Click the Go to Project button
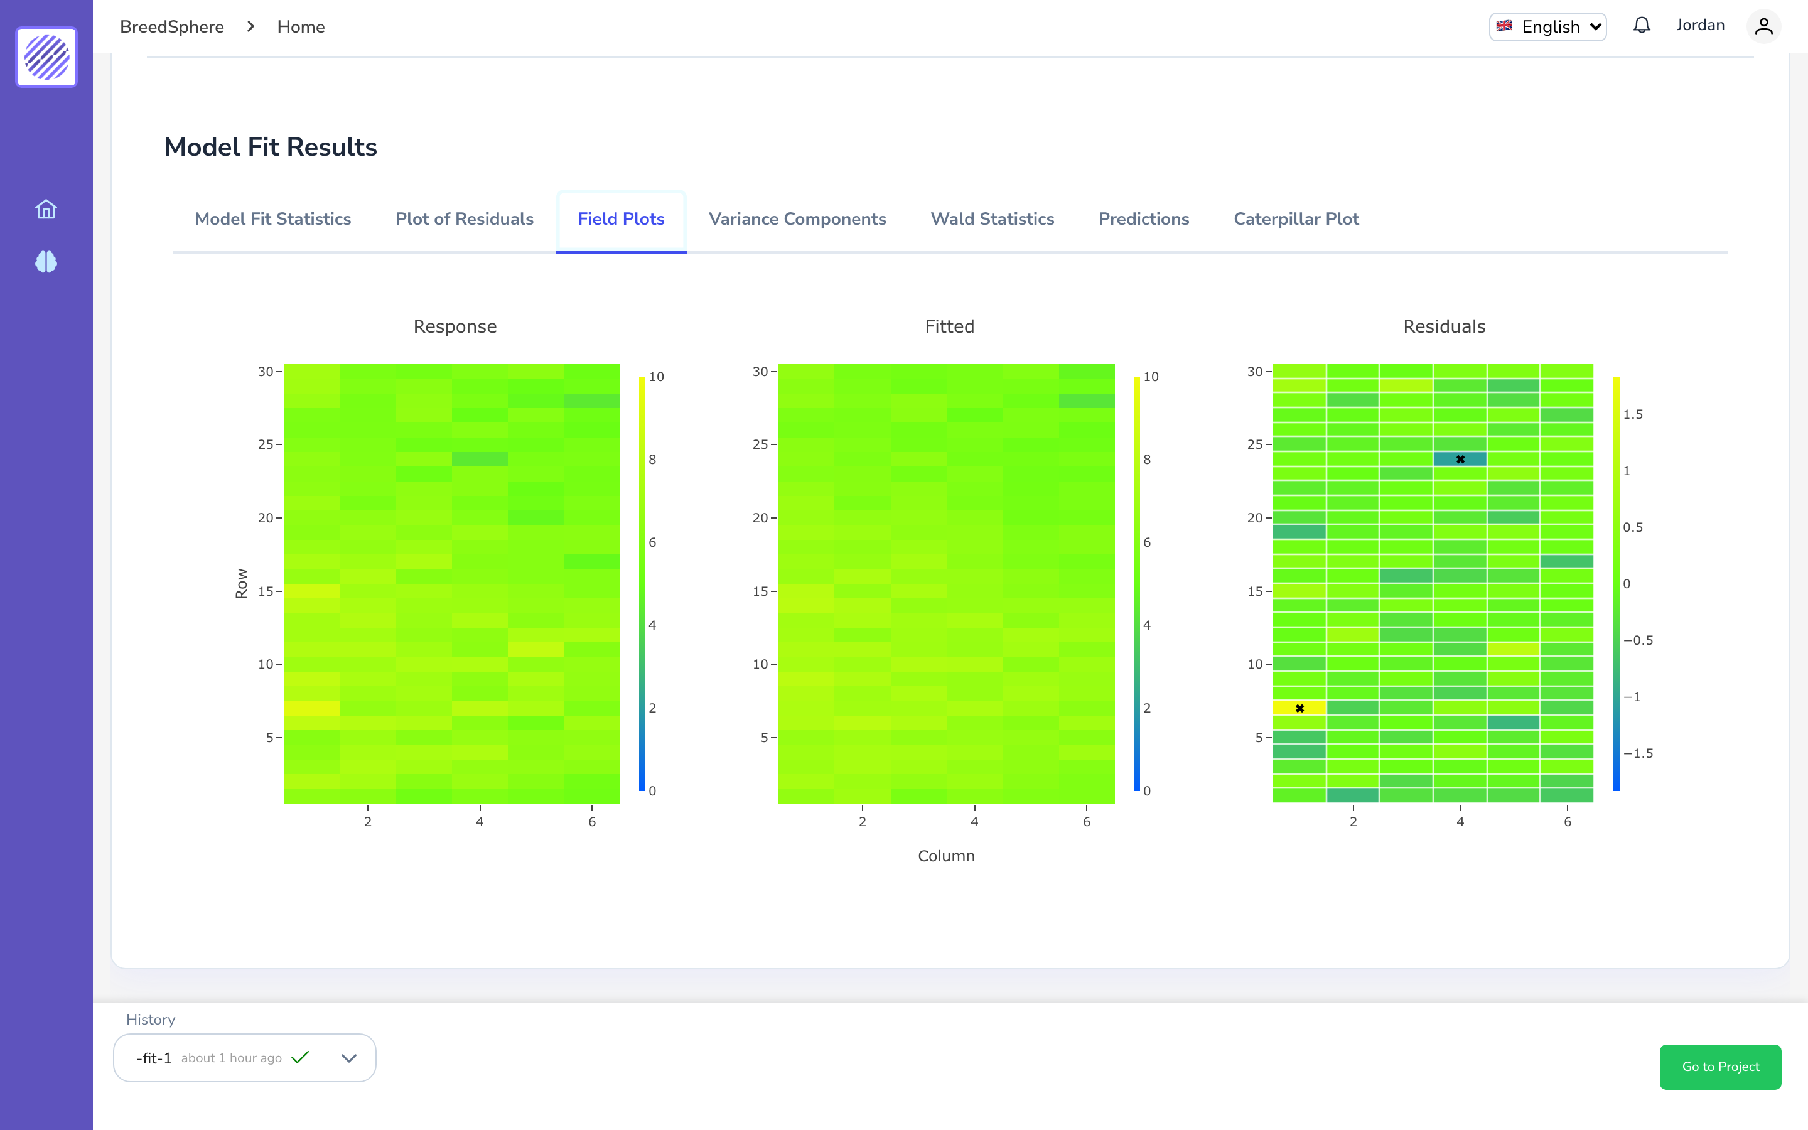 click(1720, 1067)
